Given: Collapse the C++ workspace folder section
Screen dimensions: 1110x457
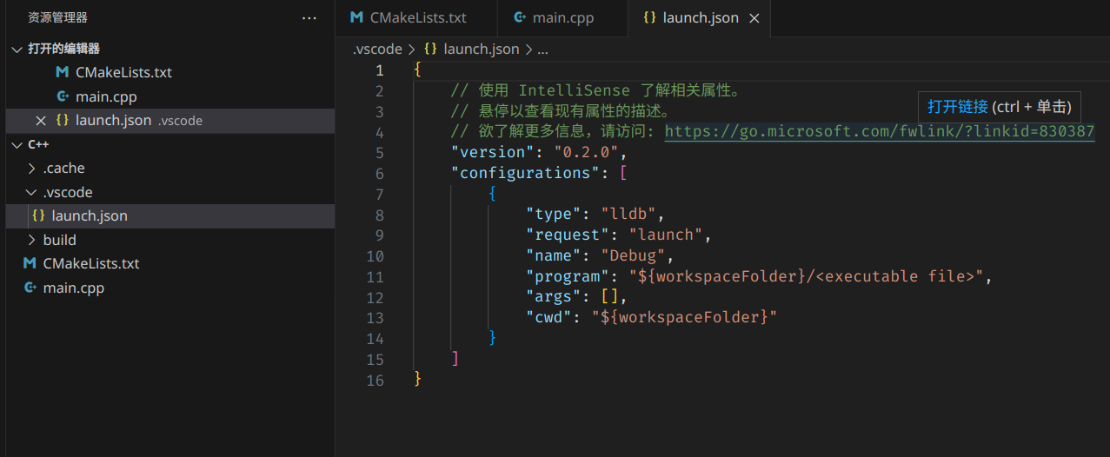Looking at the screenshot, I should point(17,144).
